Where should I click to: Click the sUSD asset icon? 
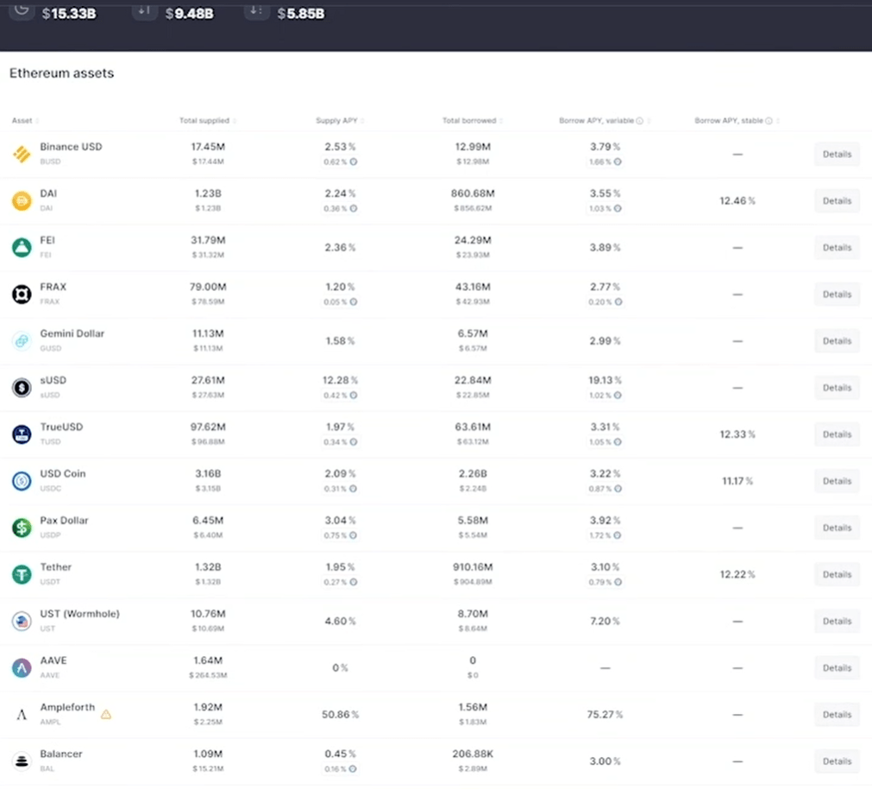pos(22,388)
